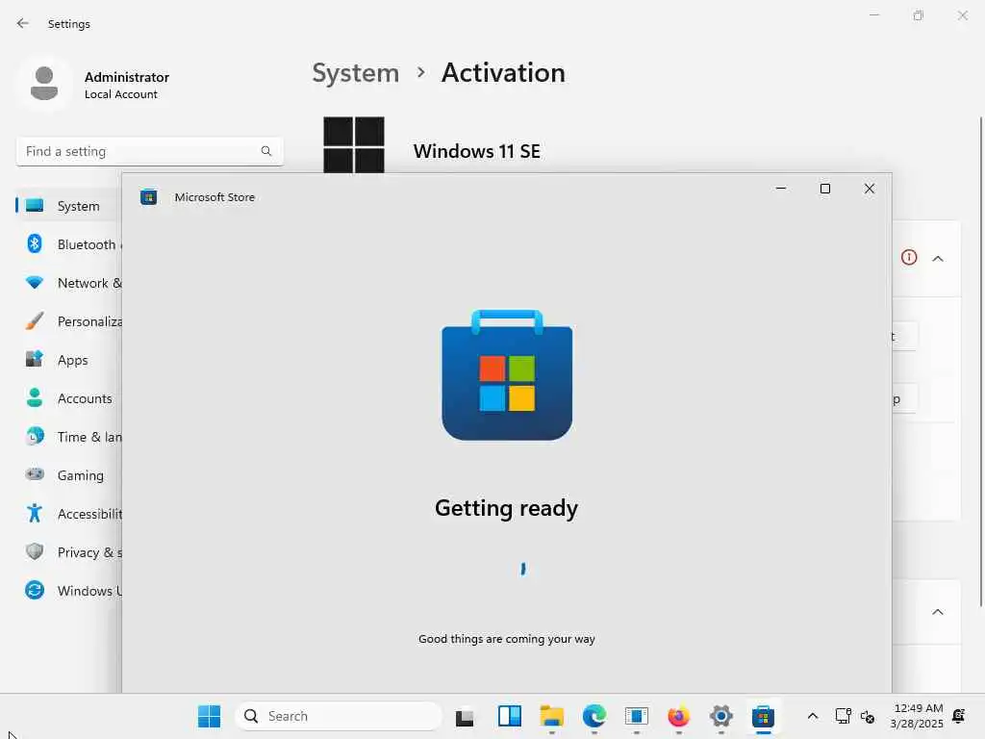Open Bluetooth settings in sidebar

(x=69, y=244)
